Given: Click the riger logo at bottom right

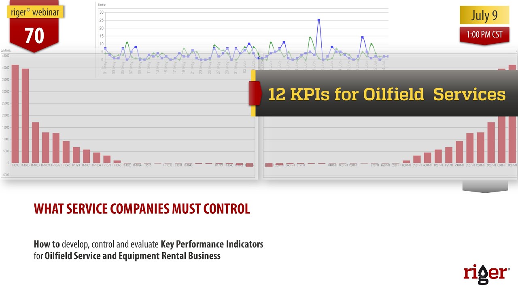Looking at the screenshot, I should pos(486,274).
